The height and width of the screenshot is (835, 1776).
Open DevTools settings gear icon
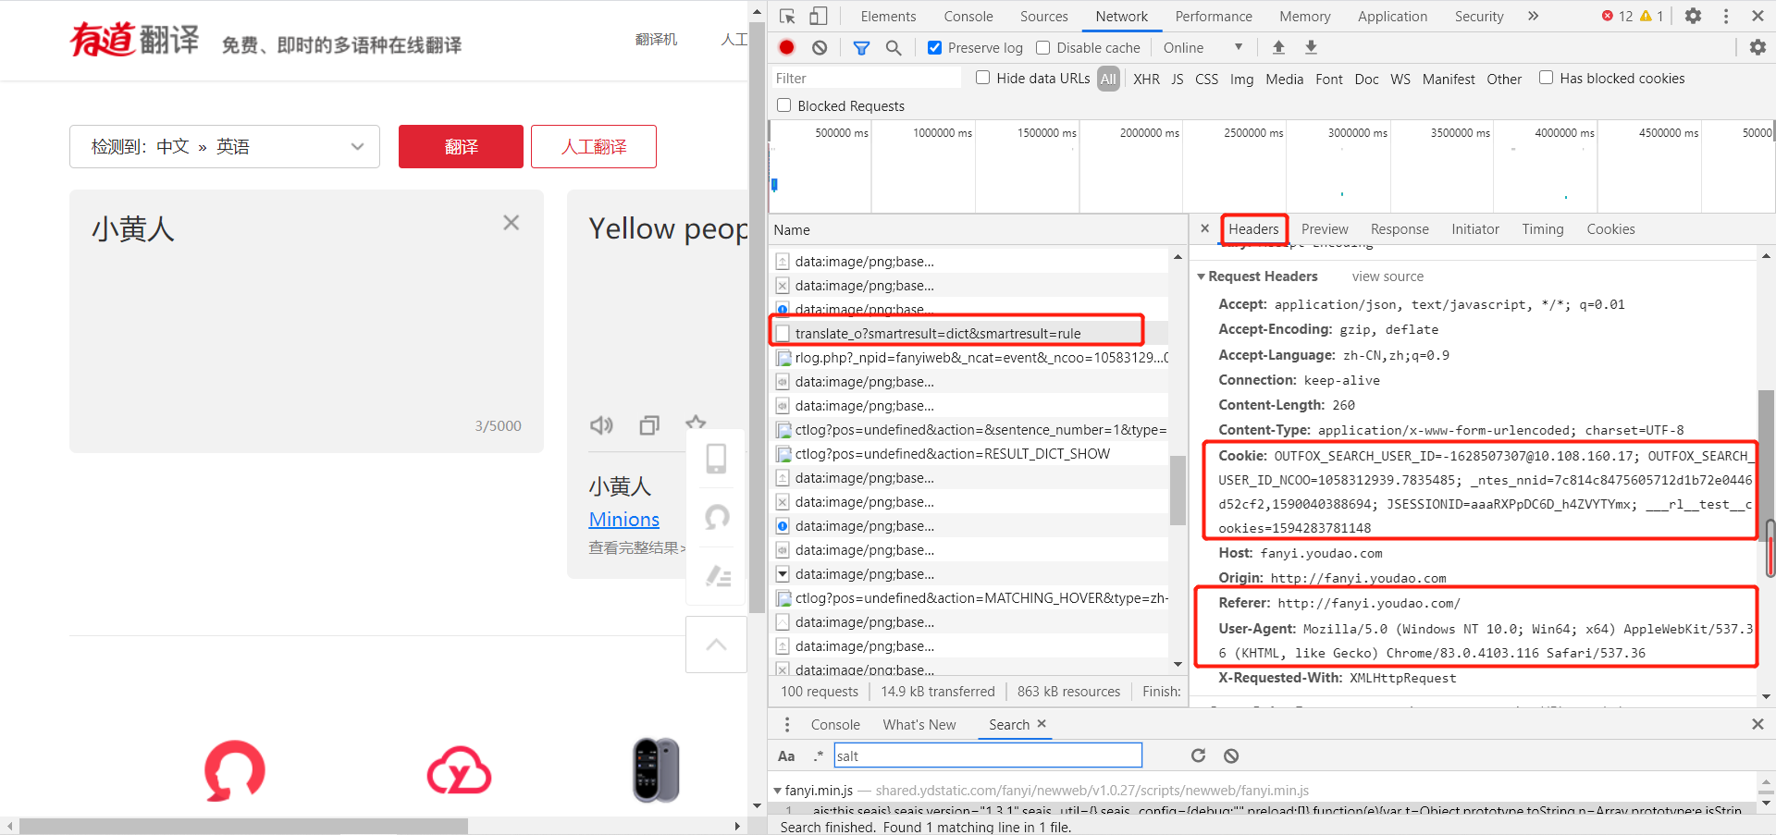click(x=1693, y=16)
